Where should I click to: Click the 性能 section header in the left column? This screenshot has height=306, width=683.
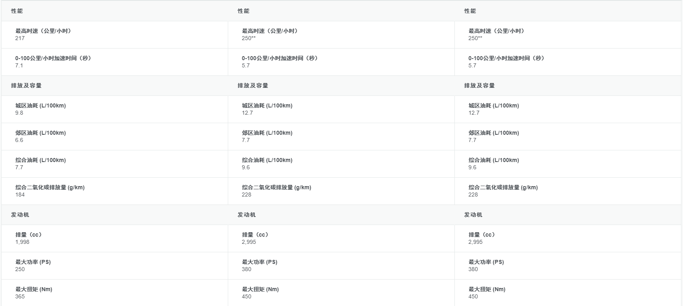click(x=17, y=11)
